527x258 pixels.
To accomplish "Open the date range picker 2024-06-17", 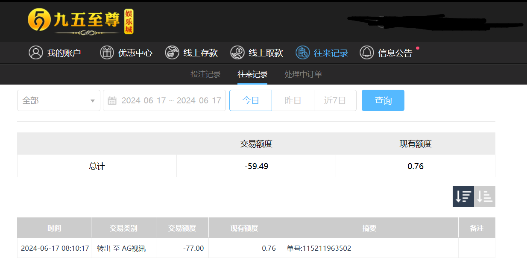I will pyautogui.click(x=171, y=100).
